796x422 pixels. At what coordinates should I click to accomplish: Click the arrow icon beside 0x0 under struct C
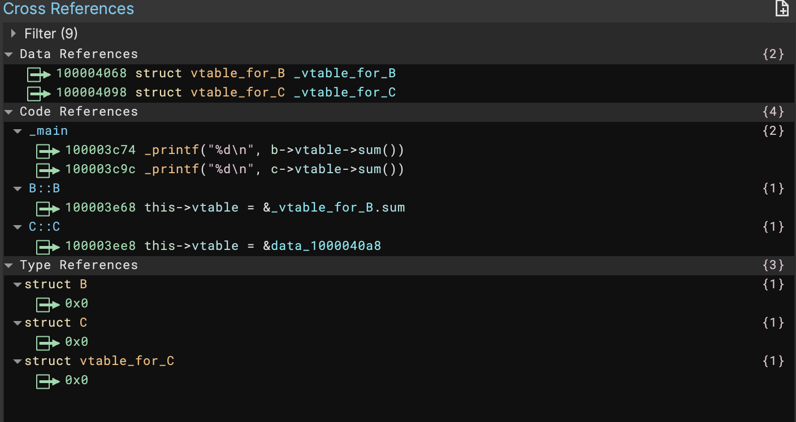[x=47, y=342]
